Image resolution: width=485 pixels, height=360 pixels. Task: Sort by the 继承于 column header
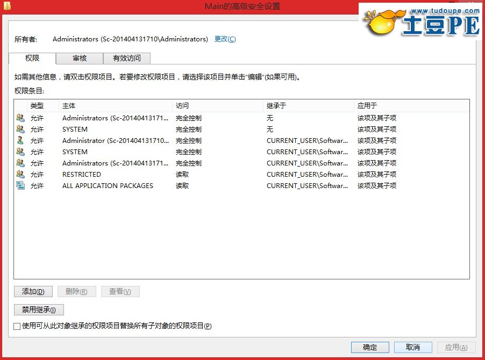point(309,105)
